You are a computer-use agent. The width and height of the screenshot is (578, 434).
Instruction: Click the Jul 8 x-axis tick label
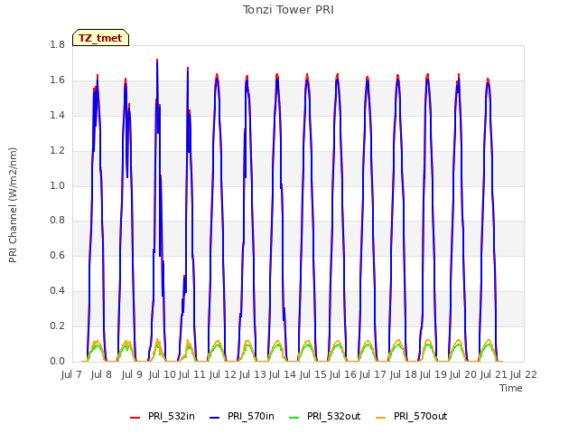pos(101,374)
